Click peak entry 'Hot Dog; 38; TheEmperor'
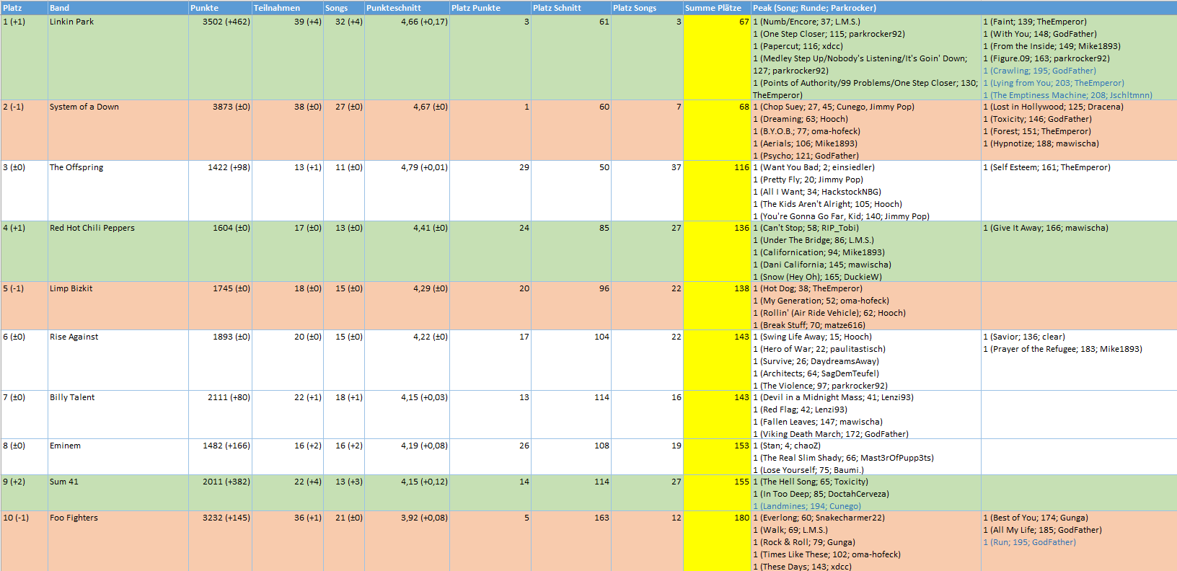1177x571 pixels. (x=808, y=288)
